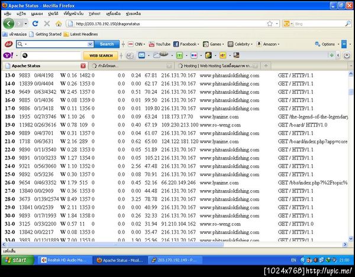The height and width of the screenshot is (277, 355).
Task: Click the EN language indicator in tray
Action: click(x=293, y=260)
